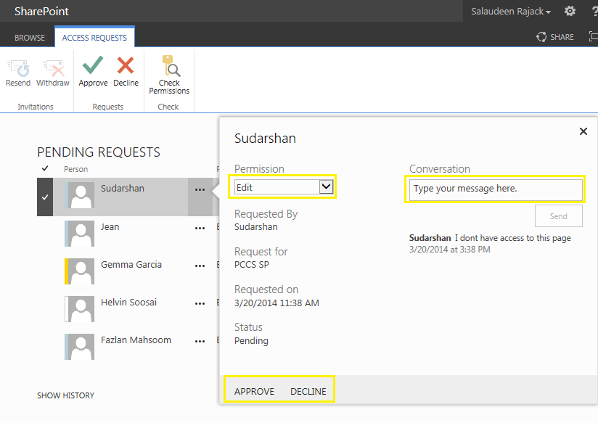Switch to the ACCESS REQUESTS tab
This screenshot has height=423, width=598.
(x=94, y=36)
